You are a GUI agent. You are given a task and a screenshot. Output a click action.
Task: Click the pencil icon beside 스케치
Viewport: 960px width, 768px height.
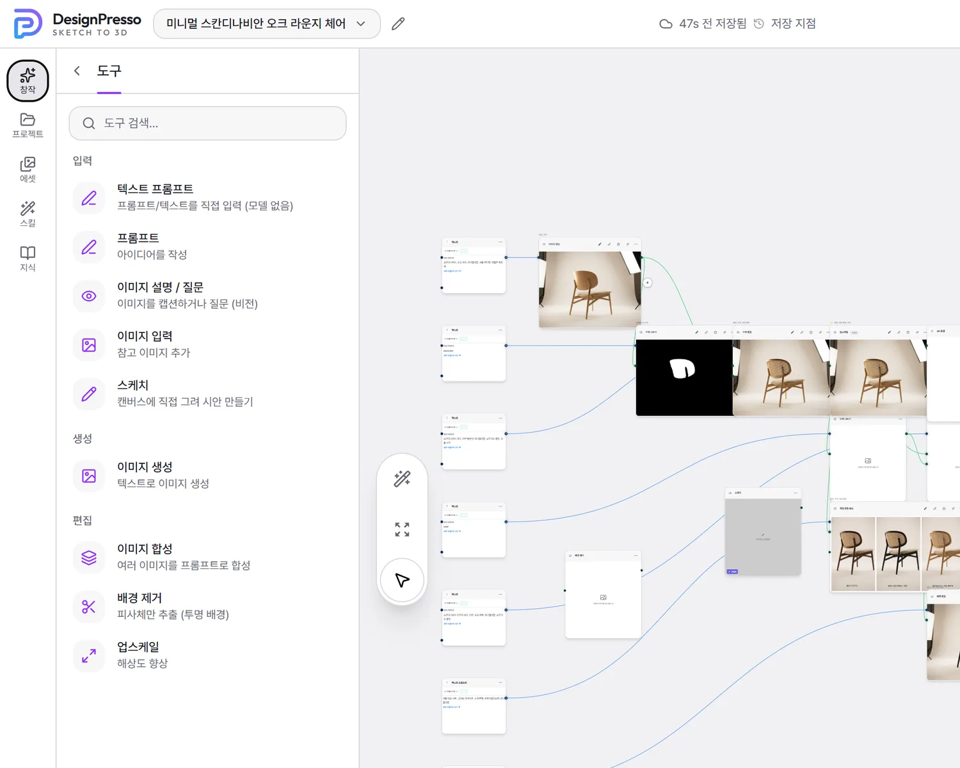[89, 394]
